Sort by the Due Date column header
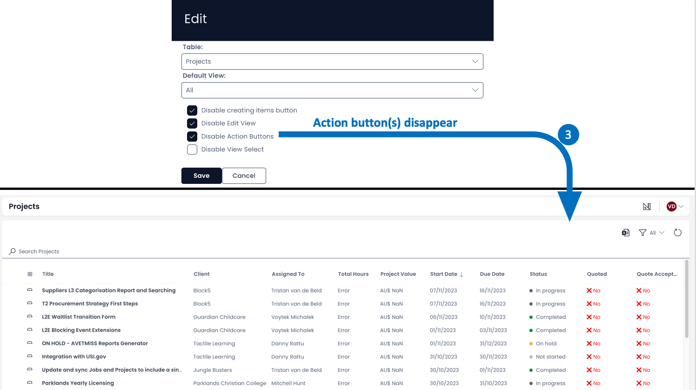 492,274
